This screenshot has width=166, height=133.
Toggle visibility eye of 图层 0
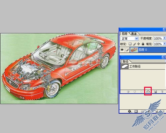coord(122,50)
